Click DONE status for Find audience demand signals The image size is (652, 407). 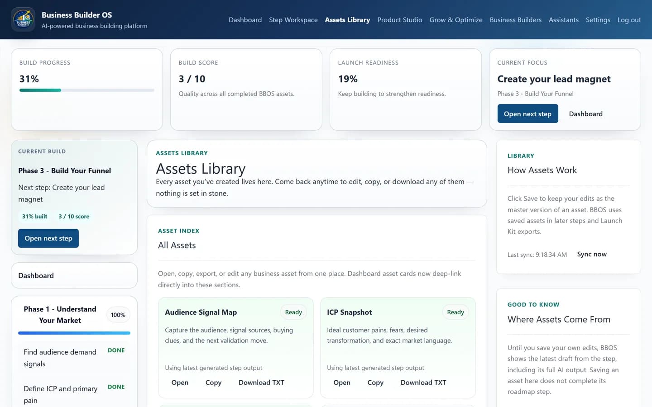pos(116,350)
